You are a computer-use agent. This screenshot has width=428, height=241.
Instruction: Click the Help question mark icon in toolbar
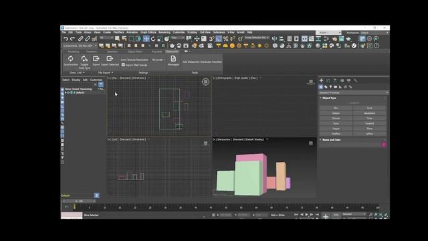click(377, 46)
